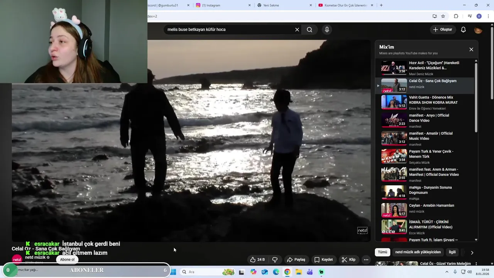Viewport: 494px width, 278px height.
Task: Show hidden system tray icons
Action: click(x=447, y=272)
